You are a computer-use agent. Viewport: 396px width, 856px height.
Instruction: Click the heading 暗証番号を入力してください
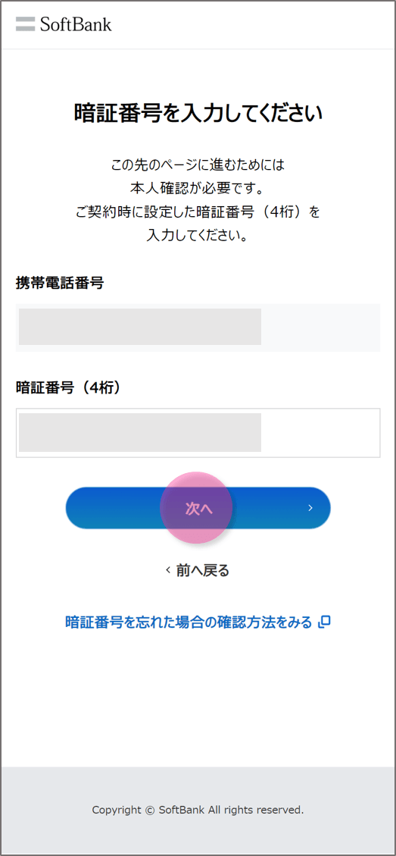198,114
